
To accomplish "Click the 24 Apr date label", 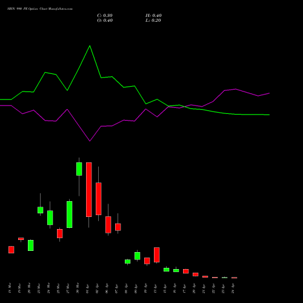I will pos(233,288).
